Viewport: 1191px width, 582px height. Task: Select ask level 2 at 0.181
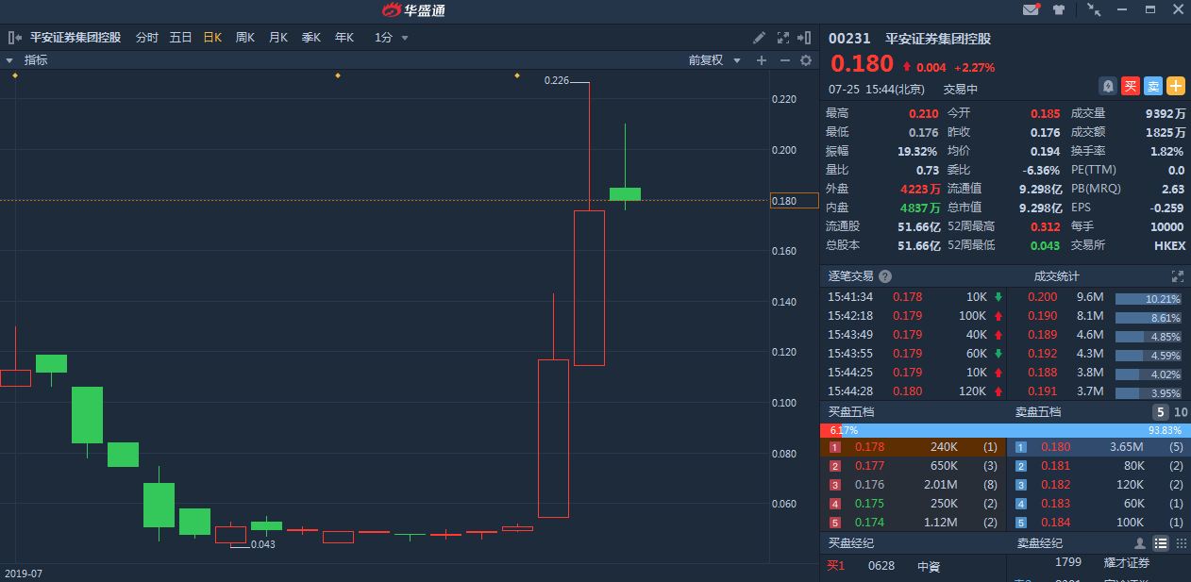(x=1099, y=466)
